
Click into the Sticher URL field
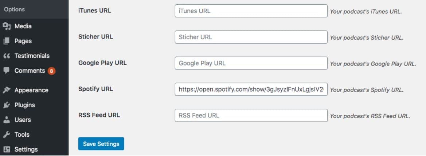[251, 37]
